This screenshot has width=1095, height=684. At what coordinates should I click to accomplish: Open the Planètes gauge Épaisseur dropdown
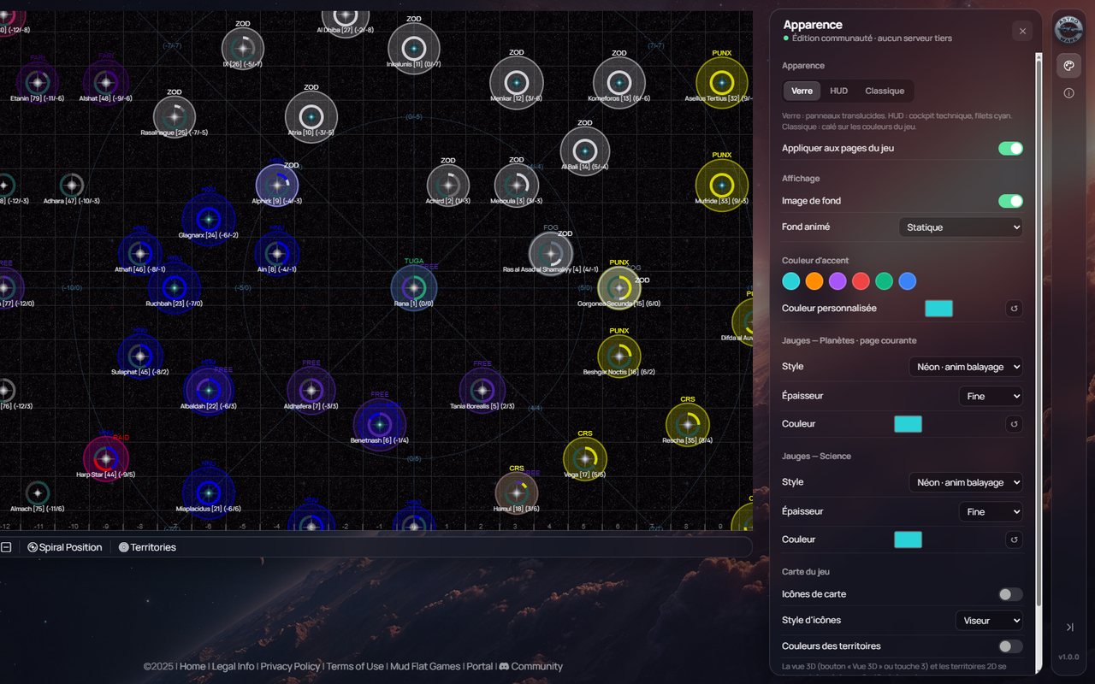click(x=991, y=397)
